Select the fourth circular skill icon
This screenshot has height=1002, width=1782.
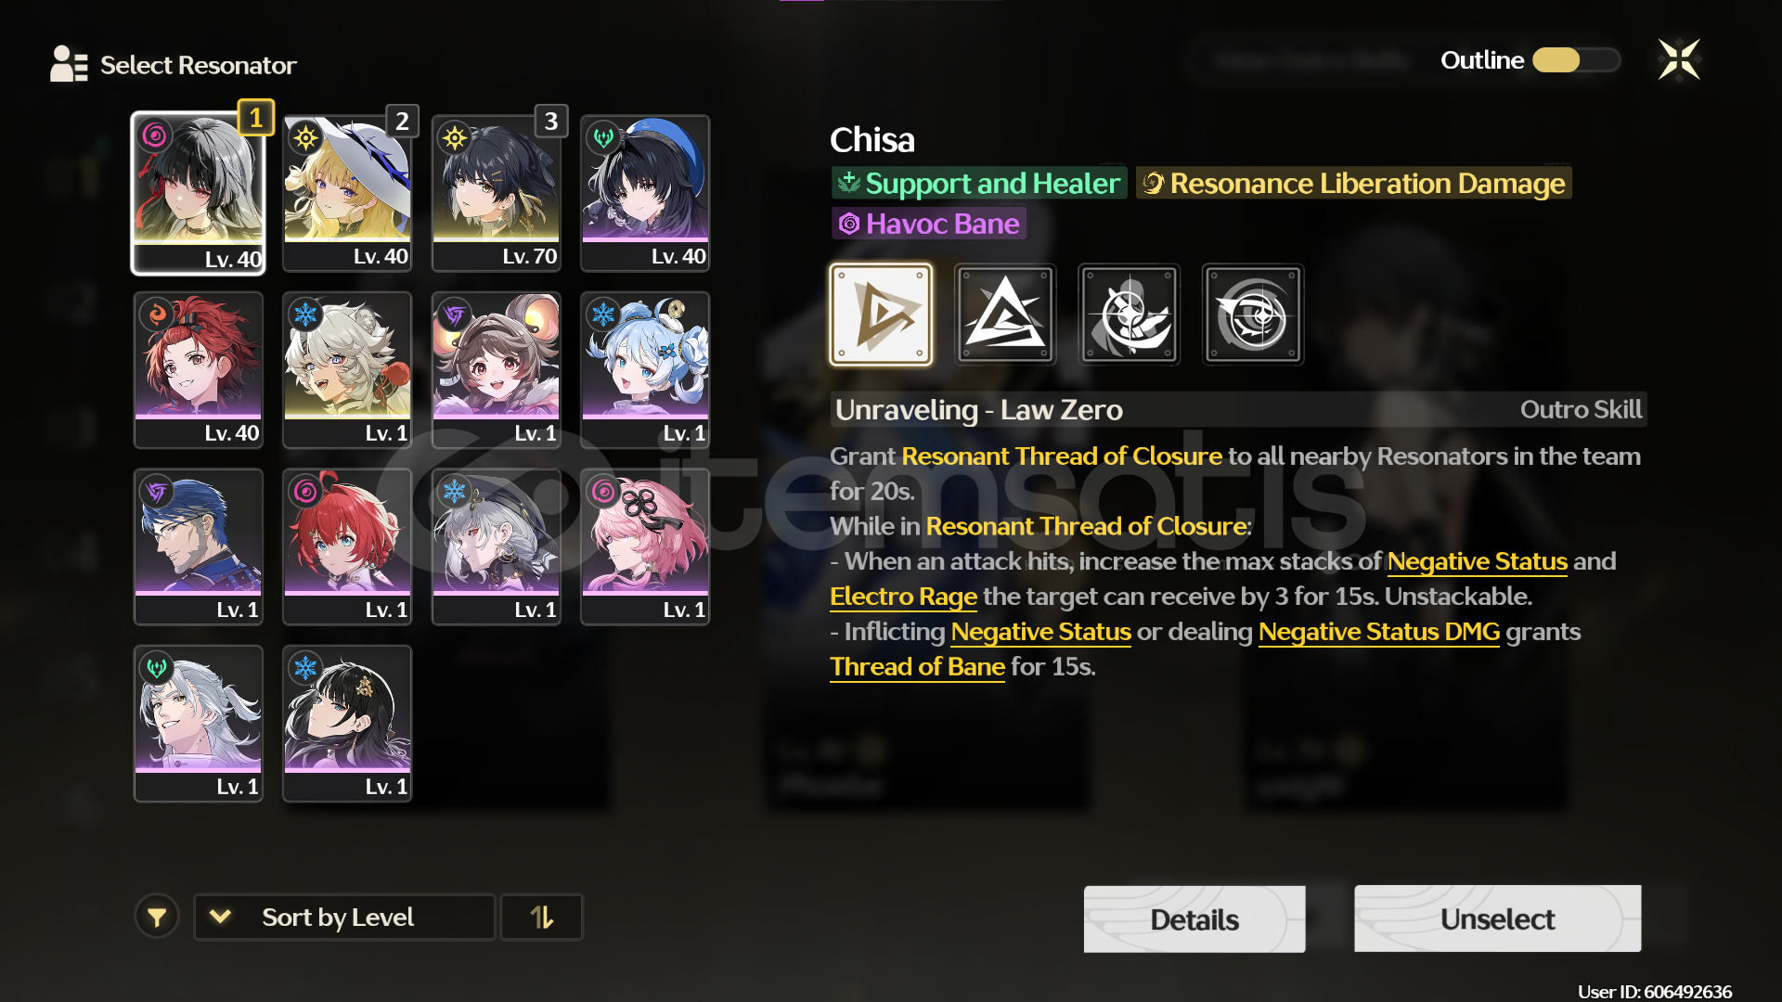[x=1253, y=315]
